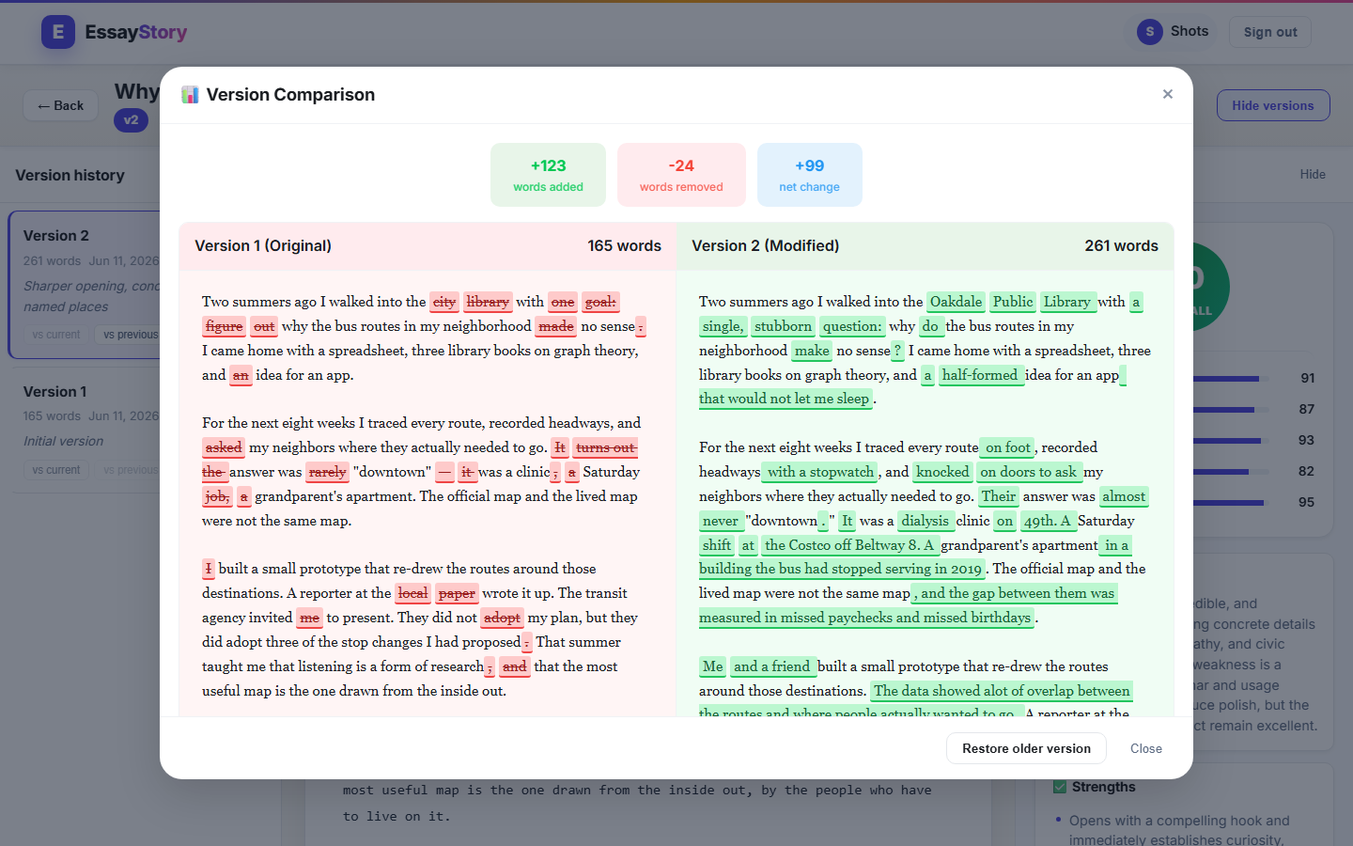The image size is (1353, 846).
Task: Click the 261 words count in the Version 2 header
Action: click(x=1121, y=245)
